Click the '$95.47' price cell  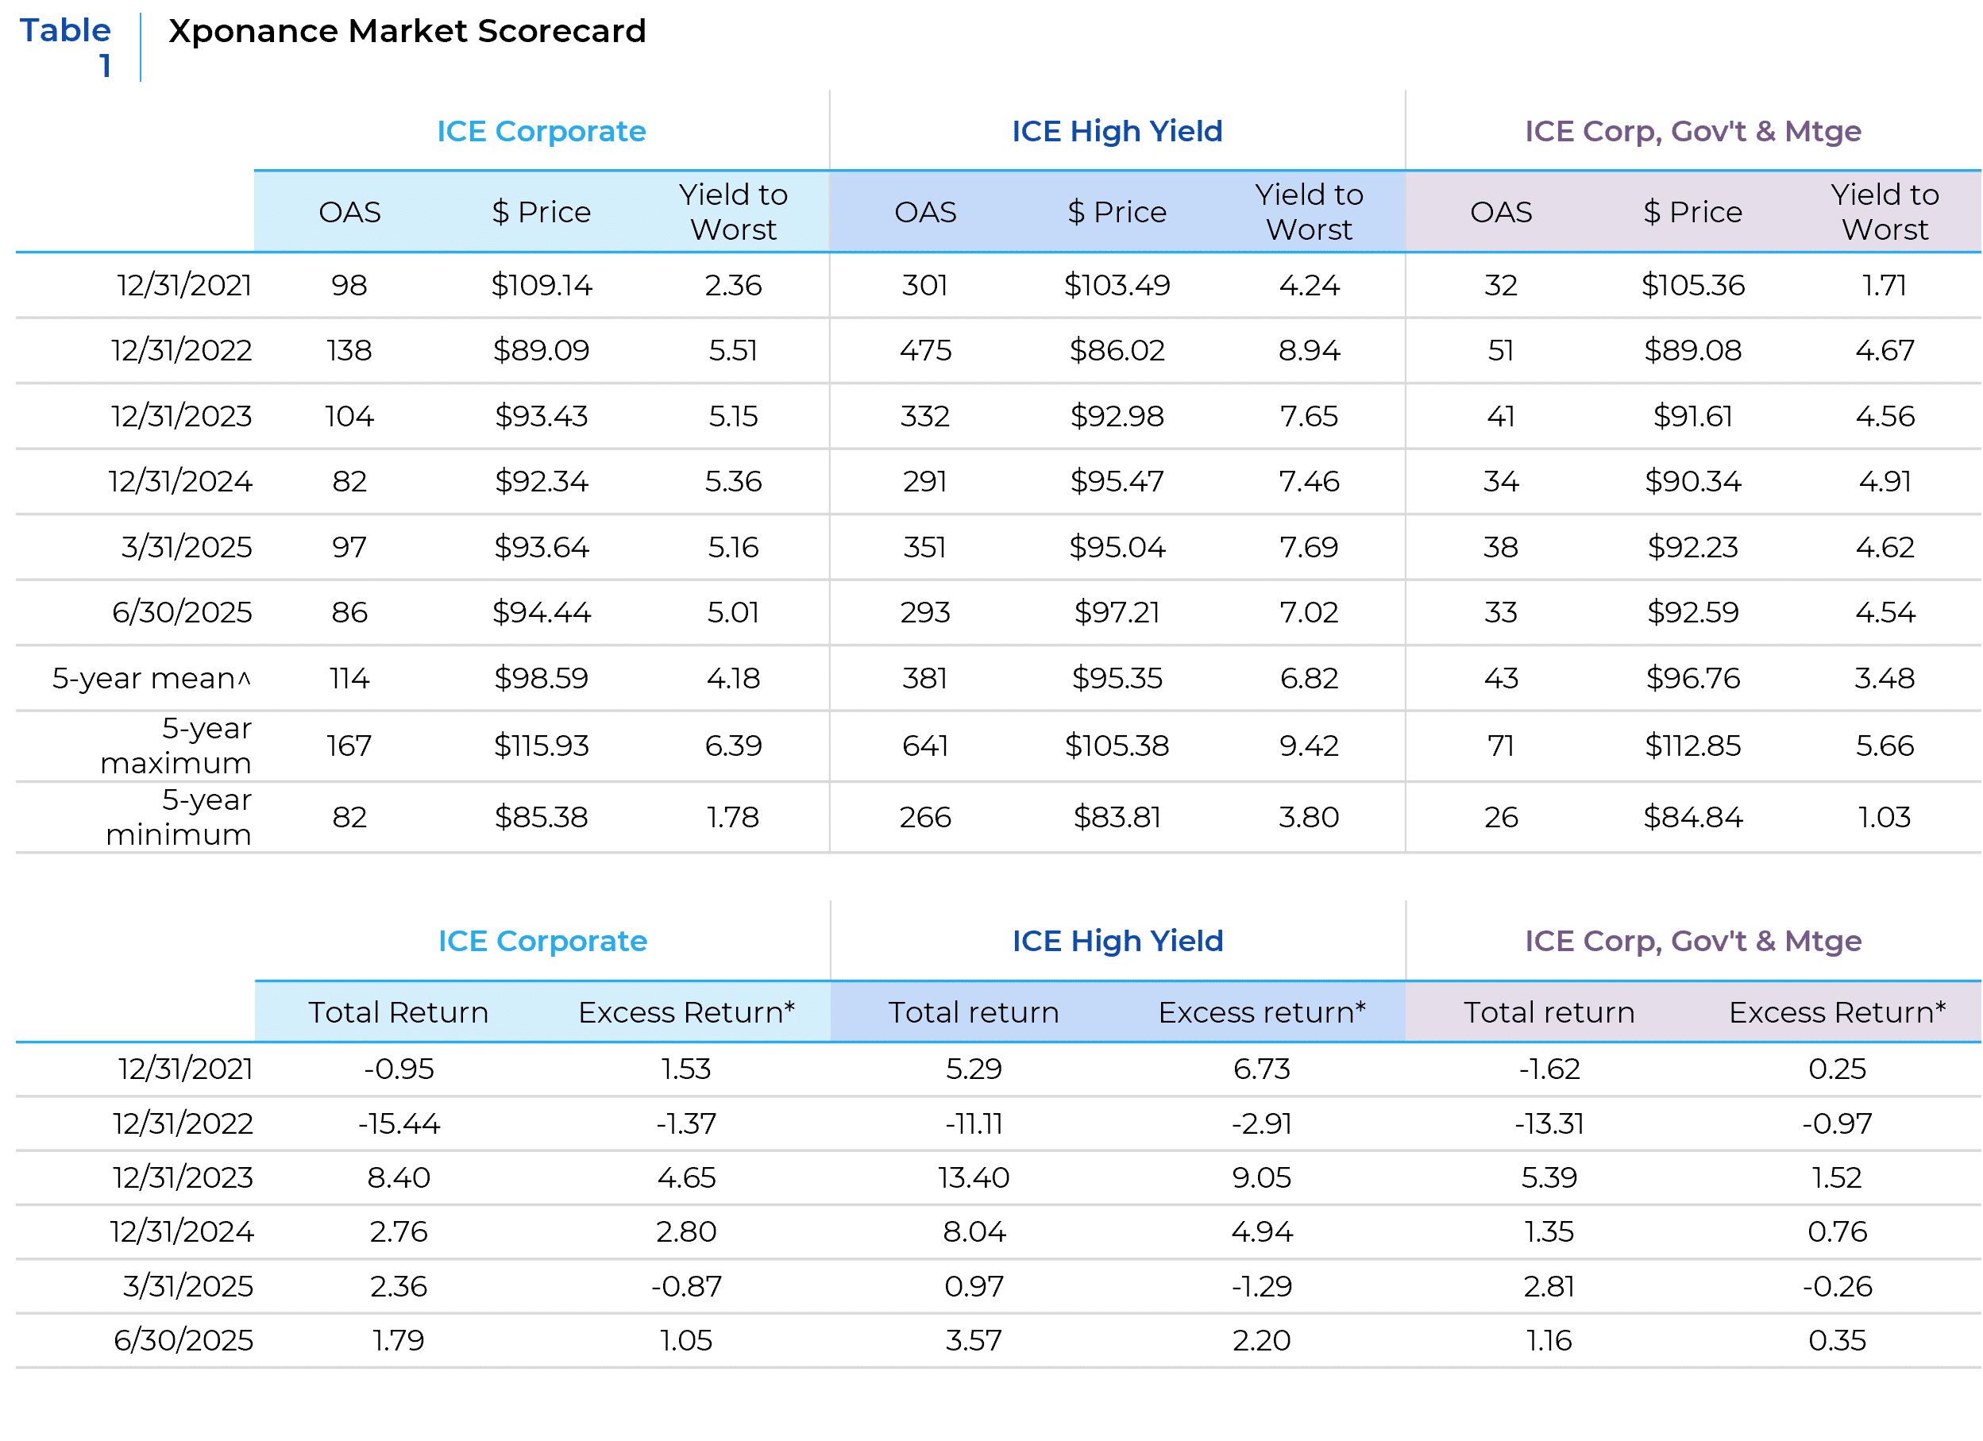tap(1117, 481)
